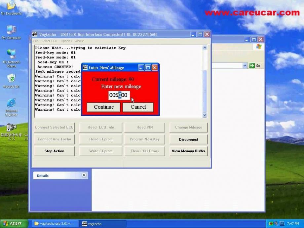Click 'Please Wait....trying to calculate Key' line
This screenshot has height=228, width=304.
(x=80, y=48)
